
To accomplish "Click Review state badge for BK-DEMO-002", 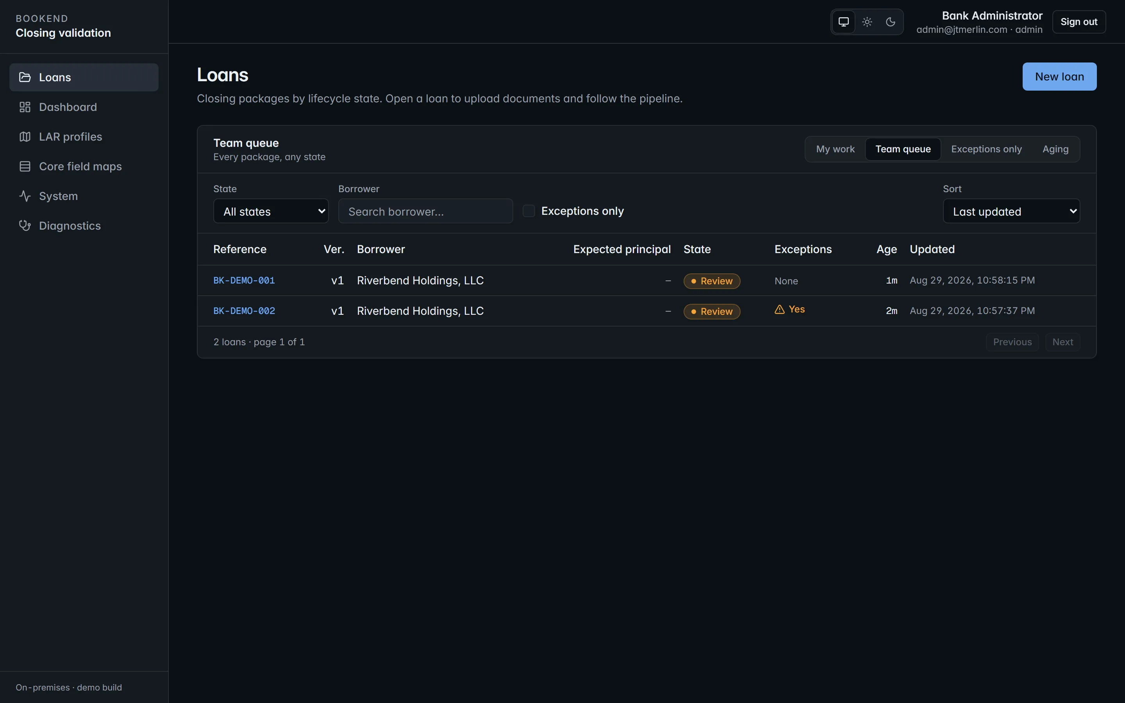I will (x=712, y=312).
